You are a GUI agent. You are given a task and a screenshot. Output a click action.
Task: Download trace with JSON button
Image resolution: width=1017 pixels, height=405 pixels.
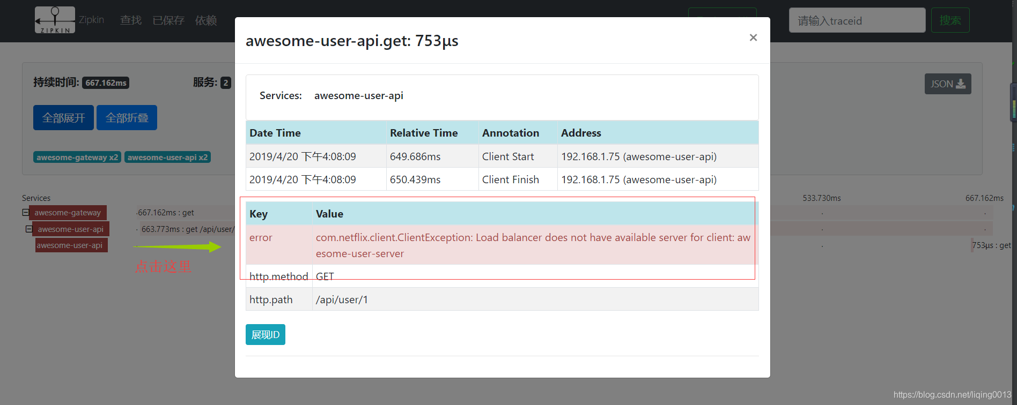coord(948,84)
